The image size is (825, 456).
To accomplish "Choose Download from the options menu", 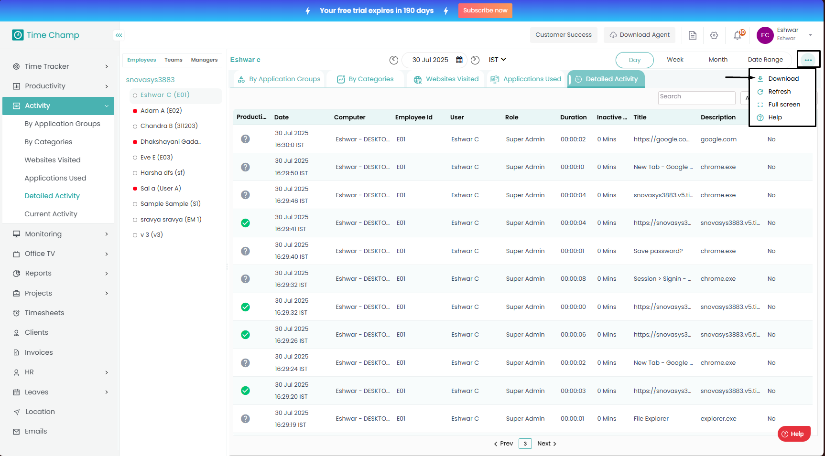I will pyautogui.click(x=783, y=79).
